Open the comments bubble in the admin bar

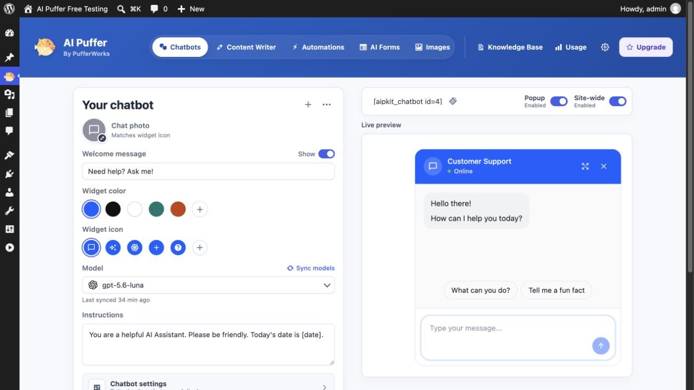[x=159, y=9]
